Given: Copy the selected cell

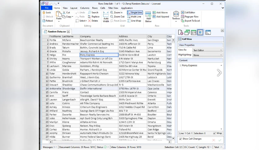Looking at the screenshot, I should tap(67, 16).
